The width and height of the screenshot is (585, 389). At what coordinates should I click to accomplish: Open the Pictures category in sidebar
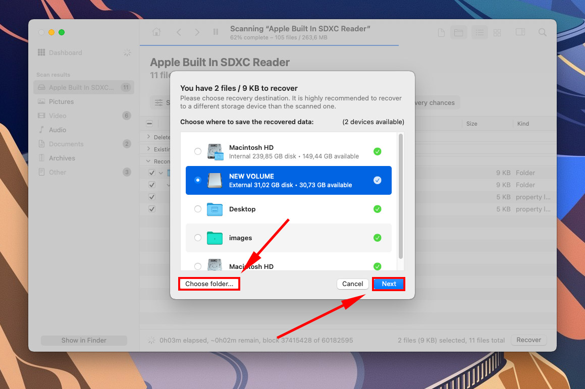click(62, 101)
